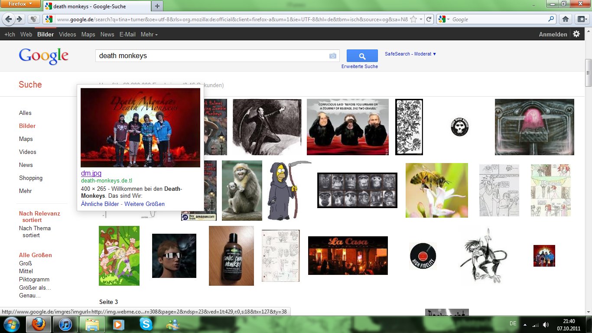Open Google options gear icon

[576, 34]
